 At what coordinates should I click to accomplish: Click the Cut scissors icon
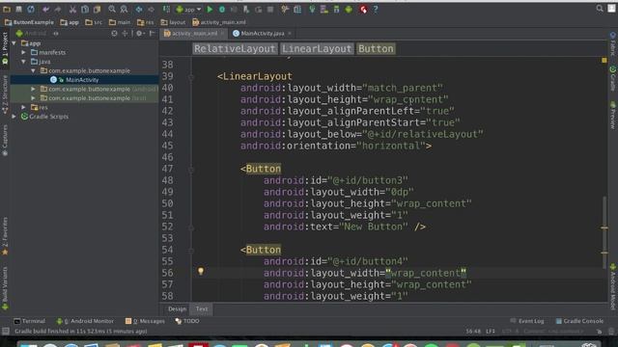[73, 9]
